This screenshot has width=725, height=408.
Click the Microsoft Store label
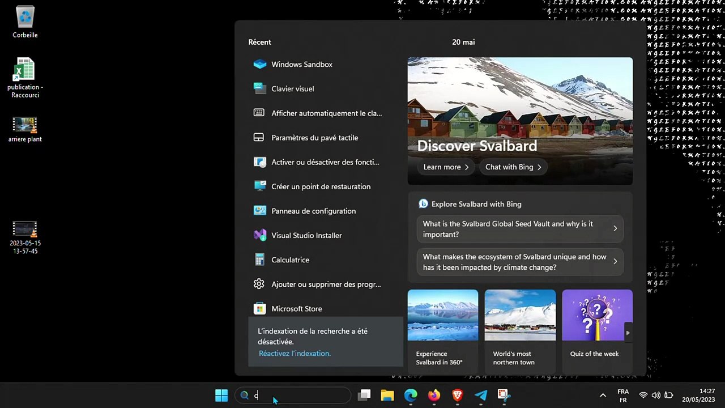[x=296, y=309]
